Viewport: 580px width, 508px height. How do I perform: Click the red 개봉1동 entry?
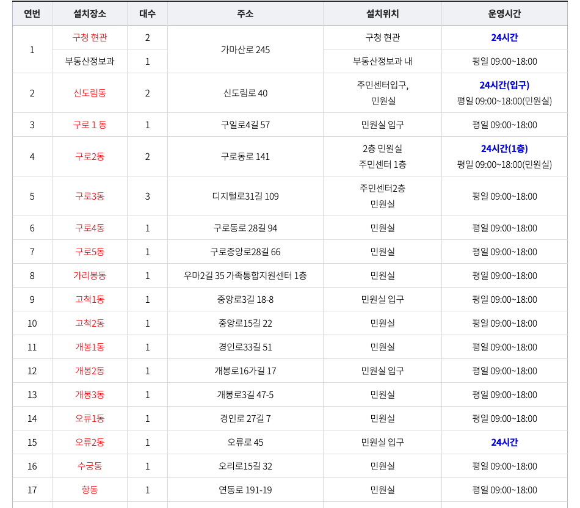[90, 347]
